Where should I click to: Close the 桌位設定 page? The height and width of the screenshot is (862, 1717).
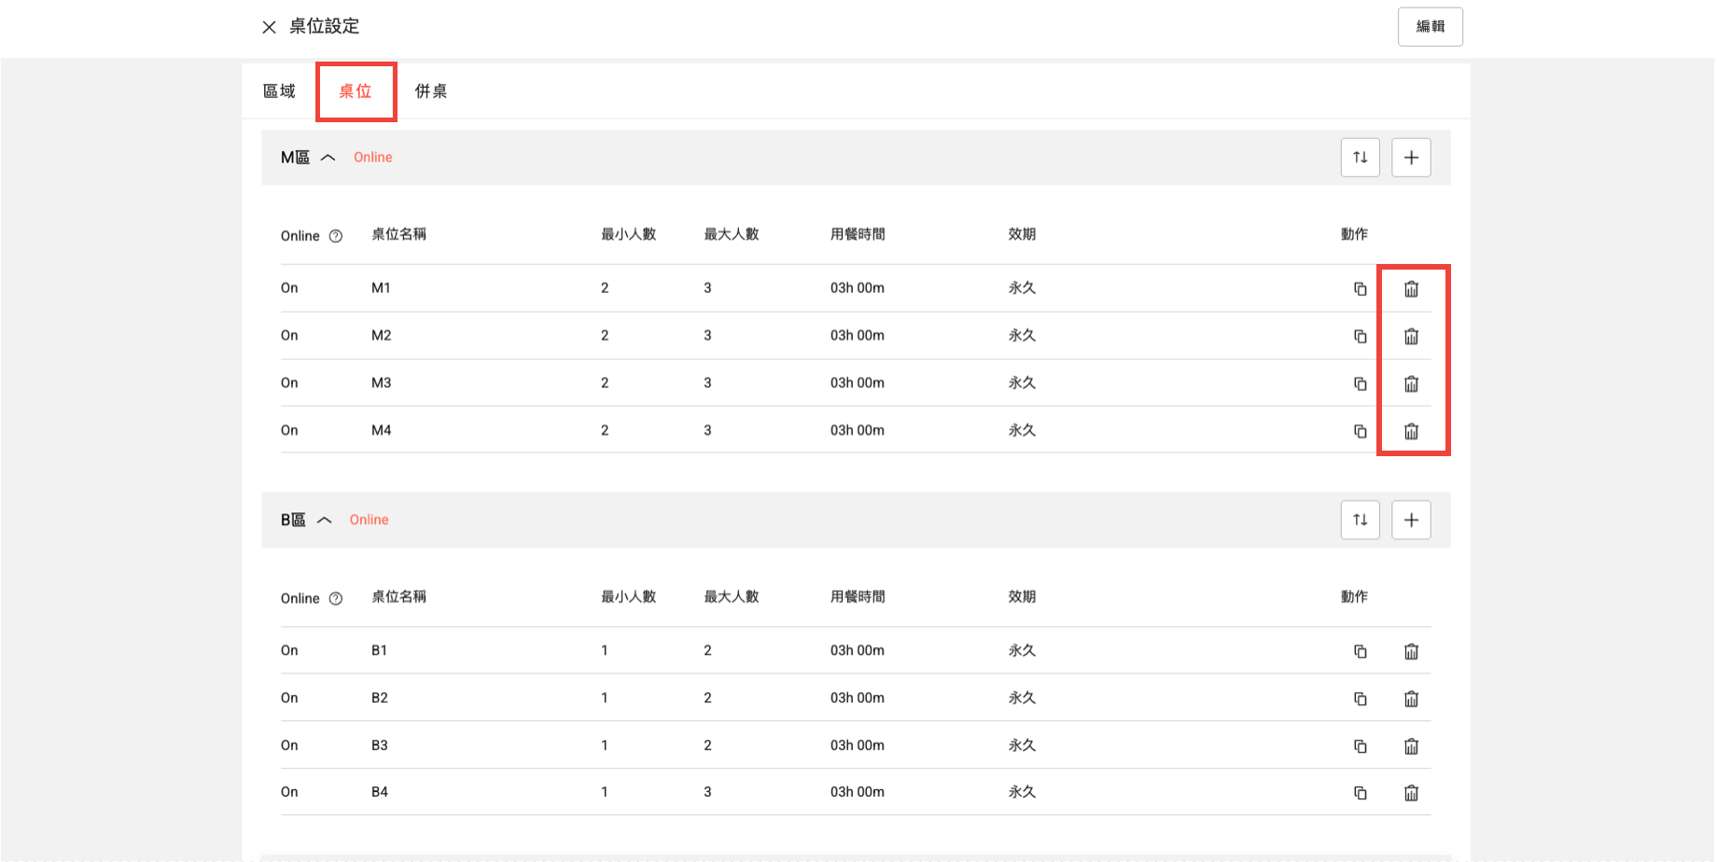(269, 27)
